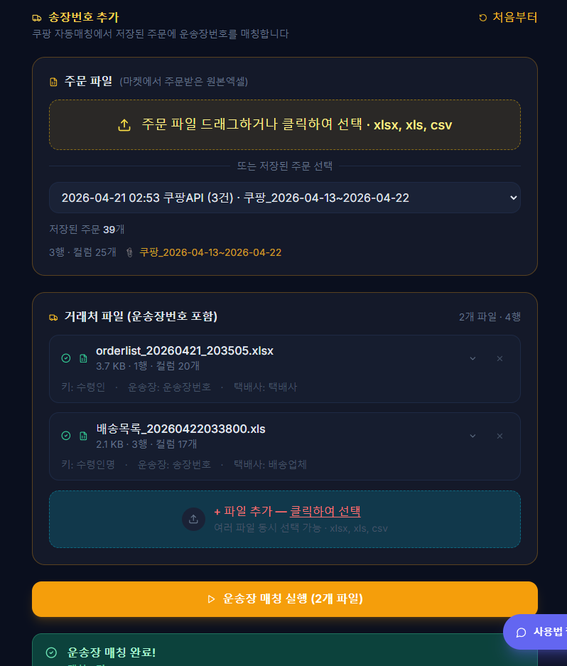Remove orderlist_20260421_203505.xlsx with the X

click(x=499, y=359)
